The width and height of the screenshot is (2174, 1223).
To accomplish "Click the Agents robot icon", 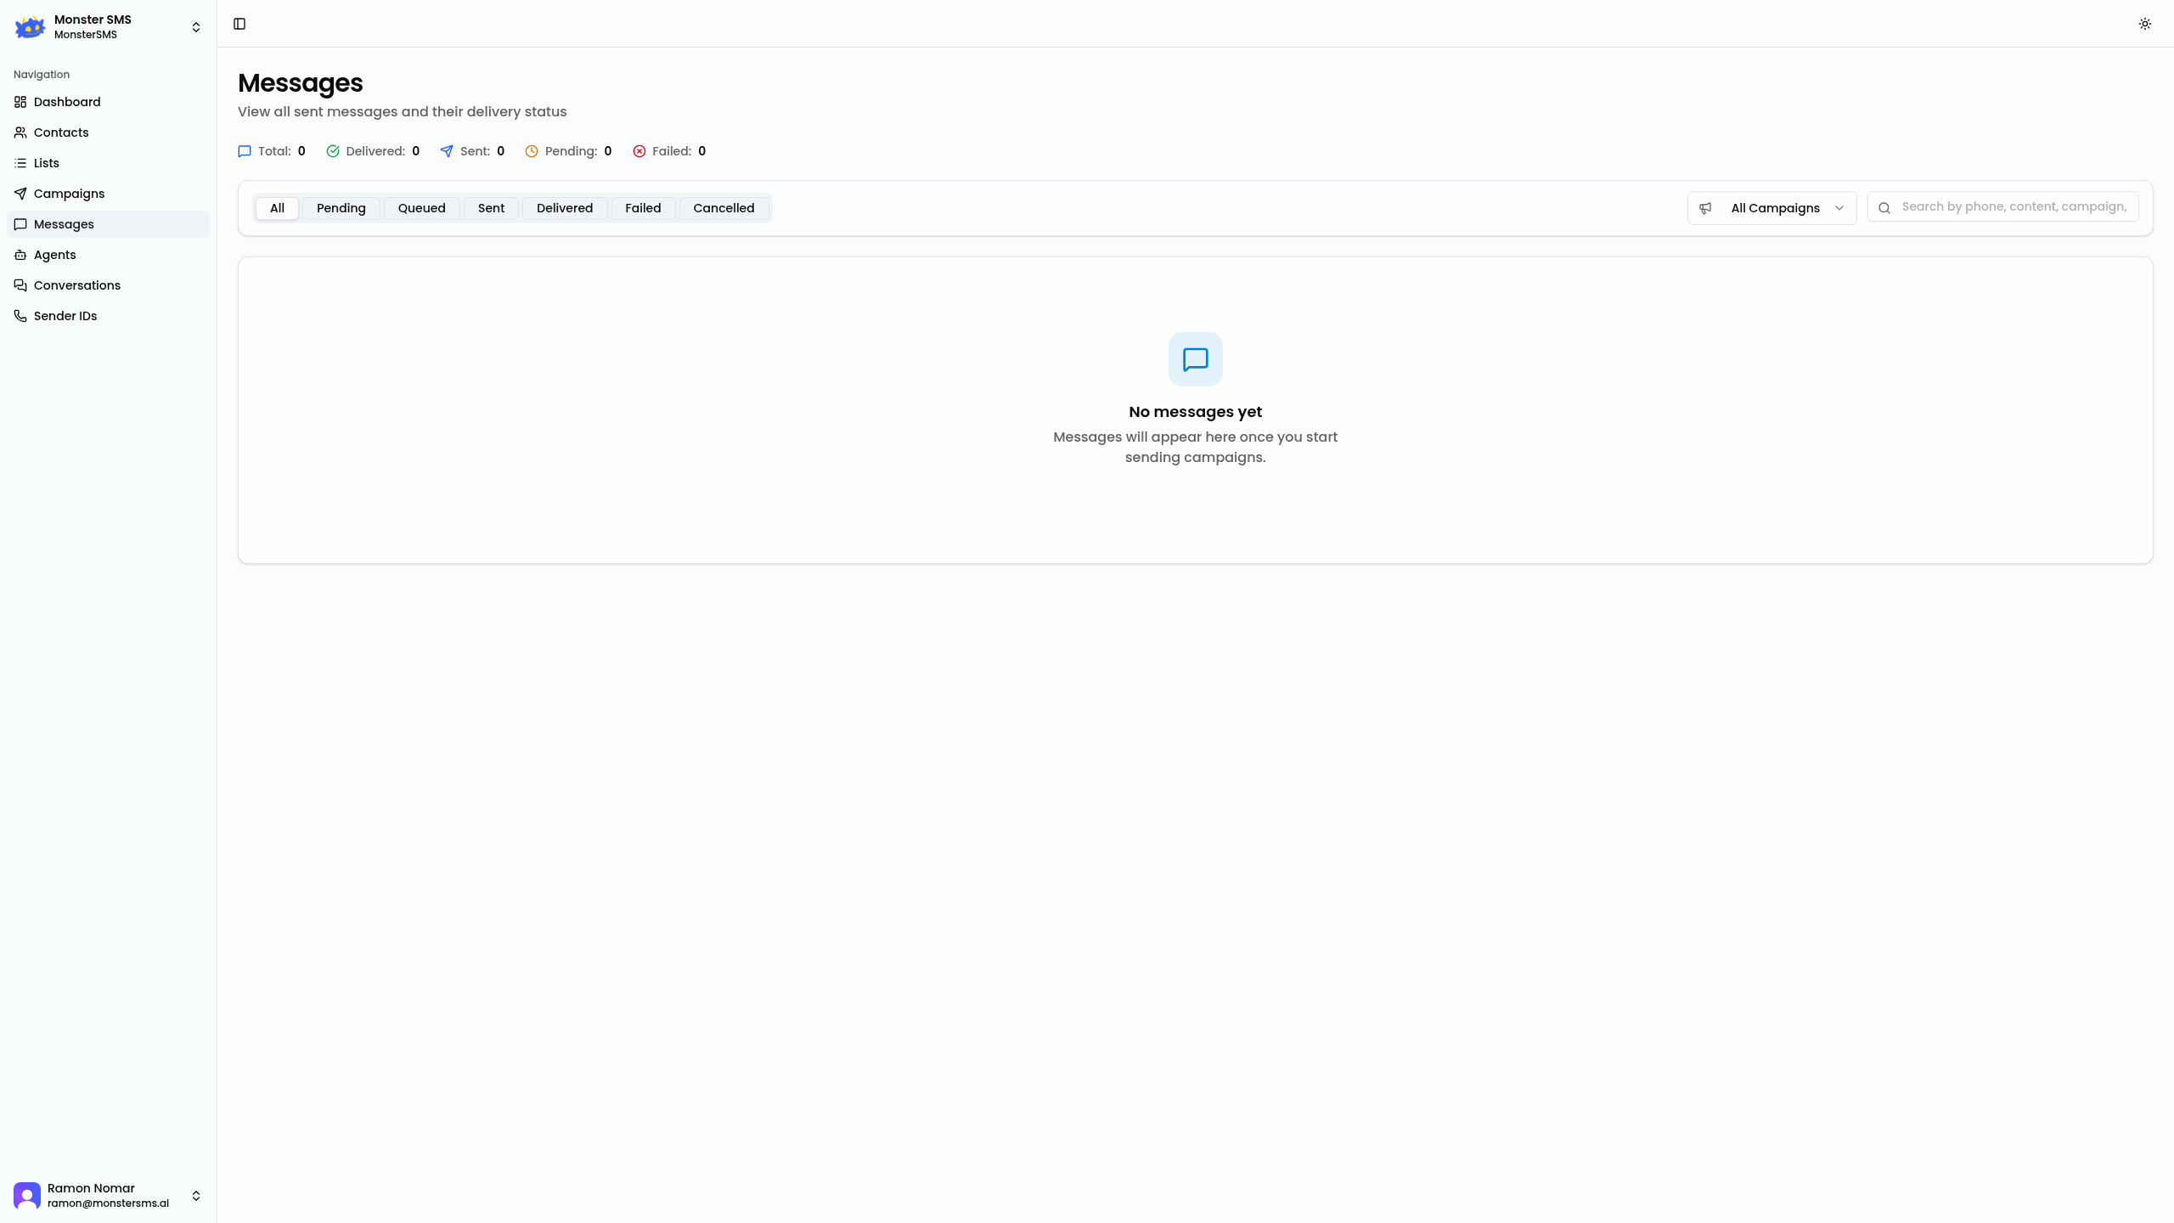I will [20, 255].
